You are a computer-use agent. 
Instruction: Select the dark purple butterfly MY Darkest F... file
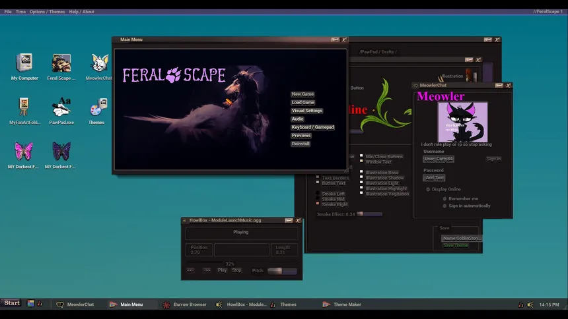point(61,155)
